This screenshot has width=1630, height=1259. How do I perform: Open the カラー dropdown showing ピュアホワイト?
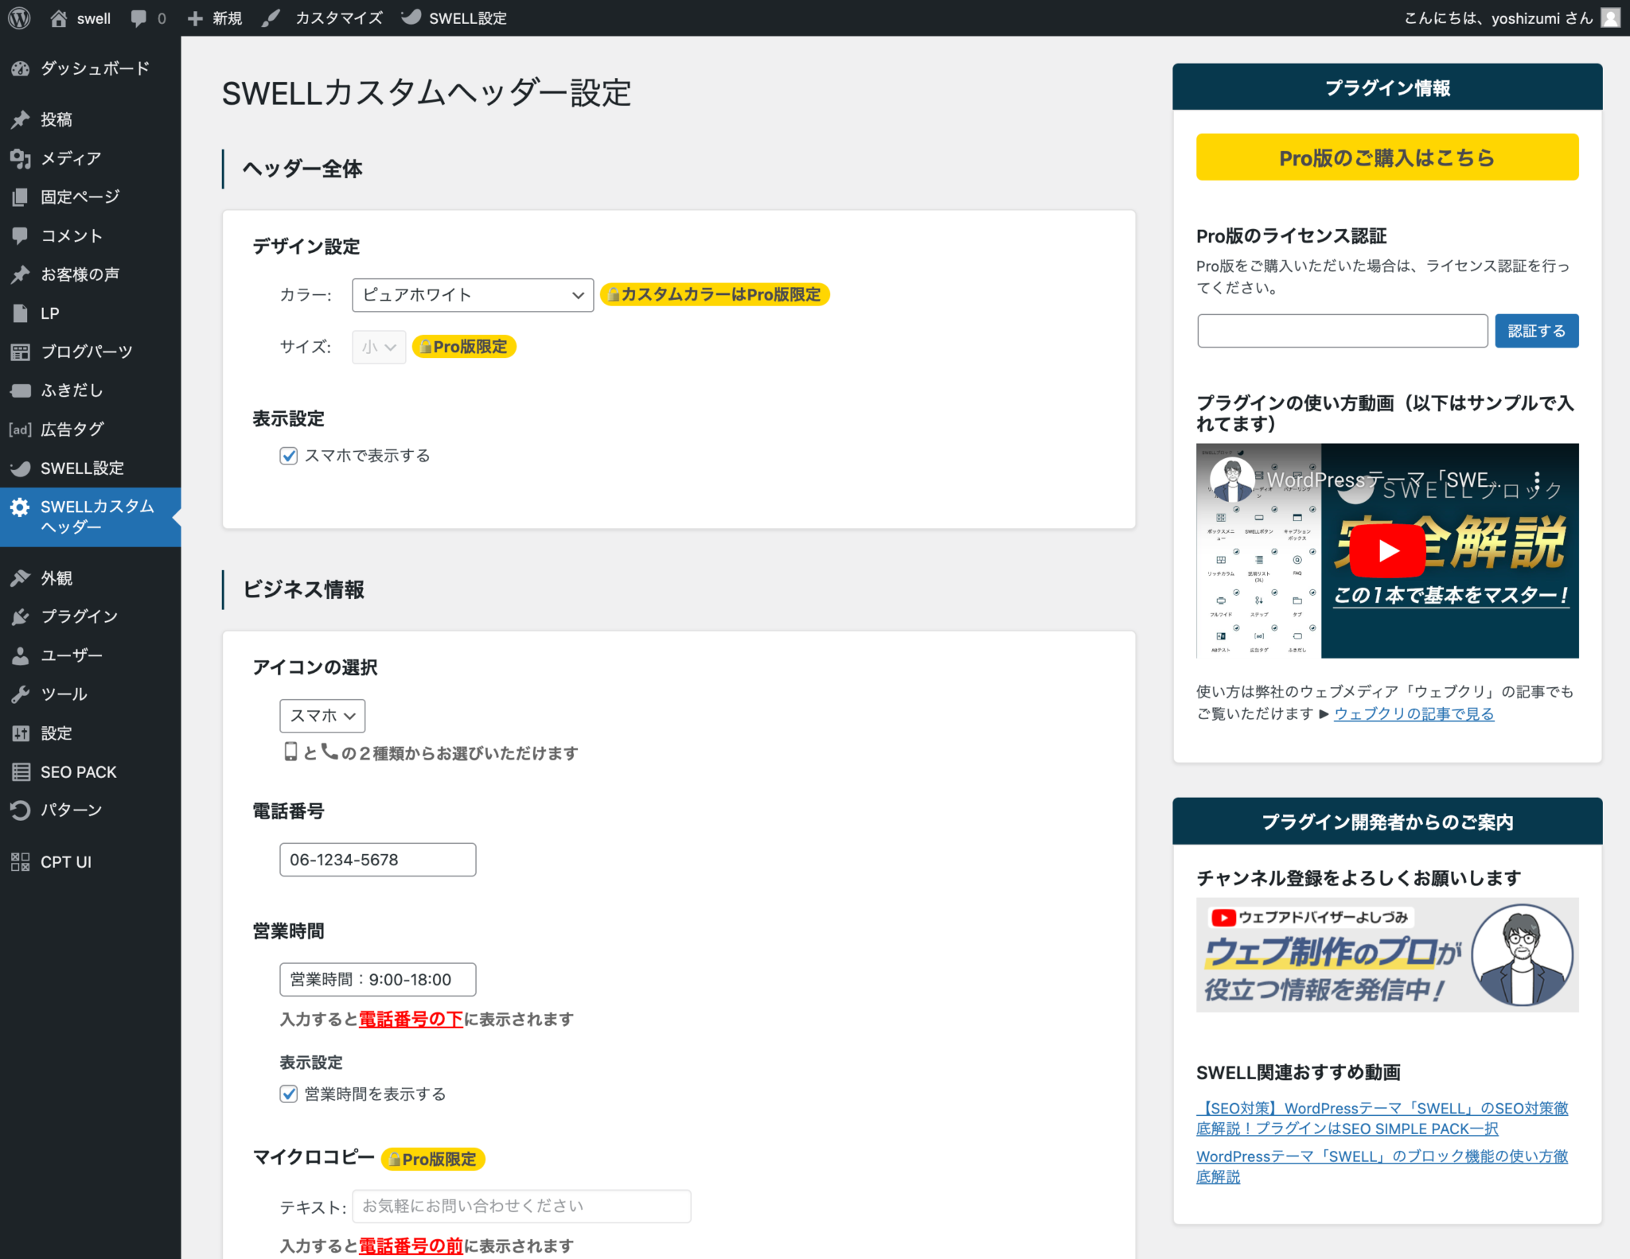[473, 295]
